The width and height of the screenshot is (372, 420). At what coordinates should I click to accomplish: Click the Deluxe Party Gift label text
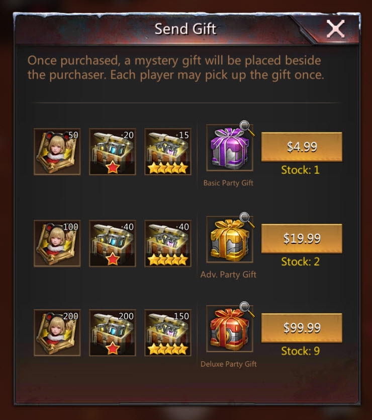click(229, 364)
